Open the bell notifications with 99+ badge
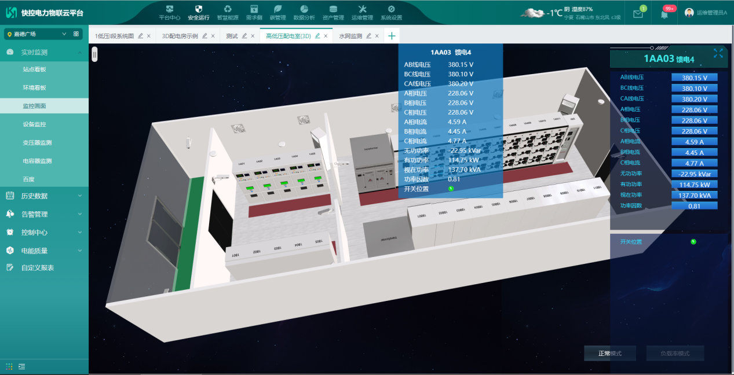This screenshot has height=375, width=734. pos(664,14)
